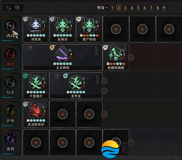Open the 黑尸四诀 skill card
The image size is (182, 160).
89,29
